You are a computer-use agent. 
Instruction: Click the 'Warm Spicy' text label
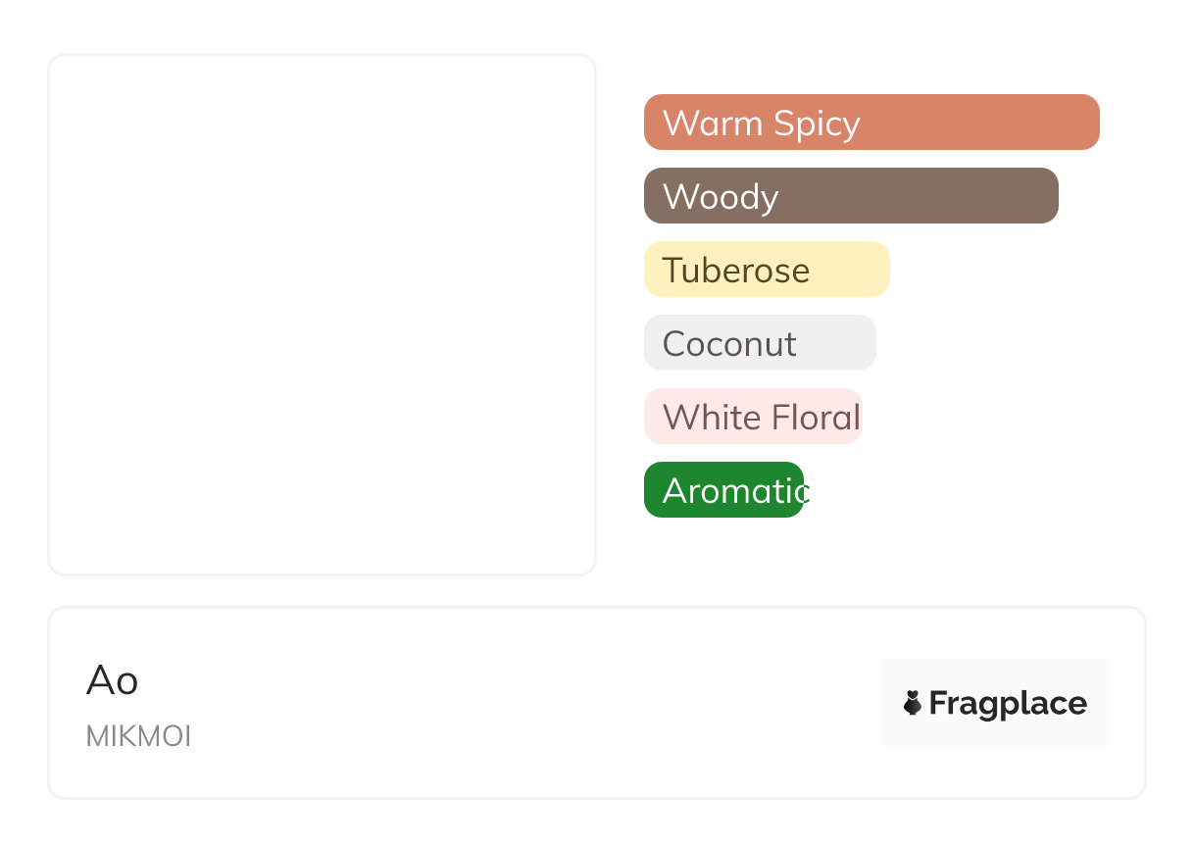[x=762, y=124]
